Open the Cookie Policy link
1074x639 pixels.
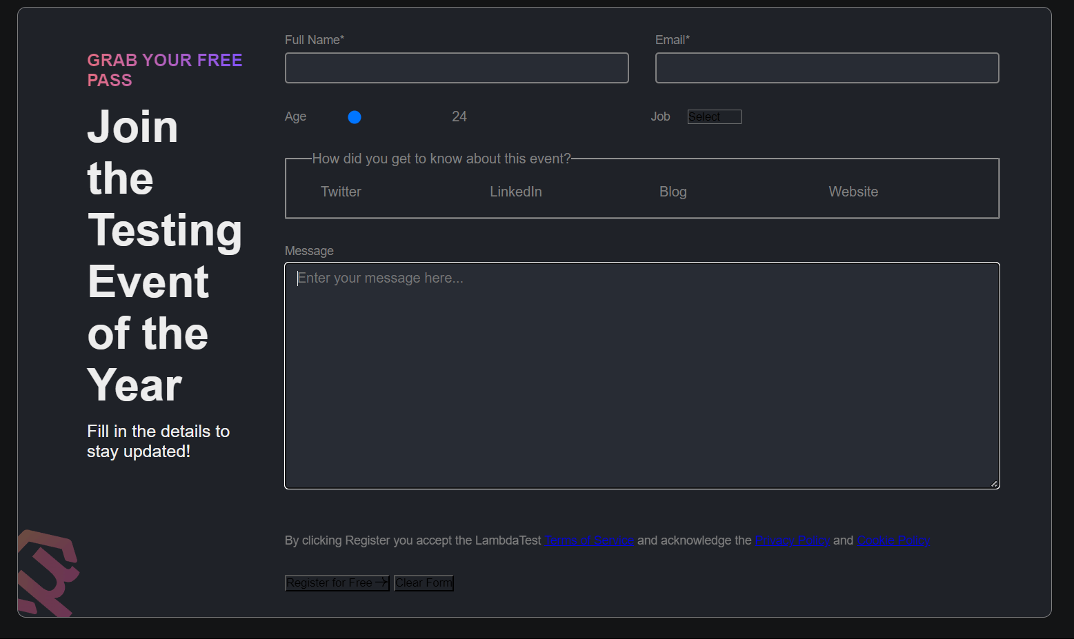tap(893, 540)
